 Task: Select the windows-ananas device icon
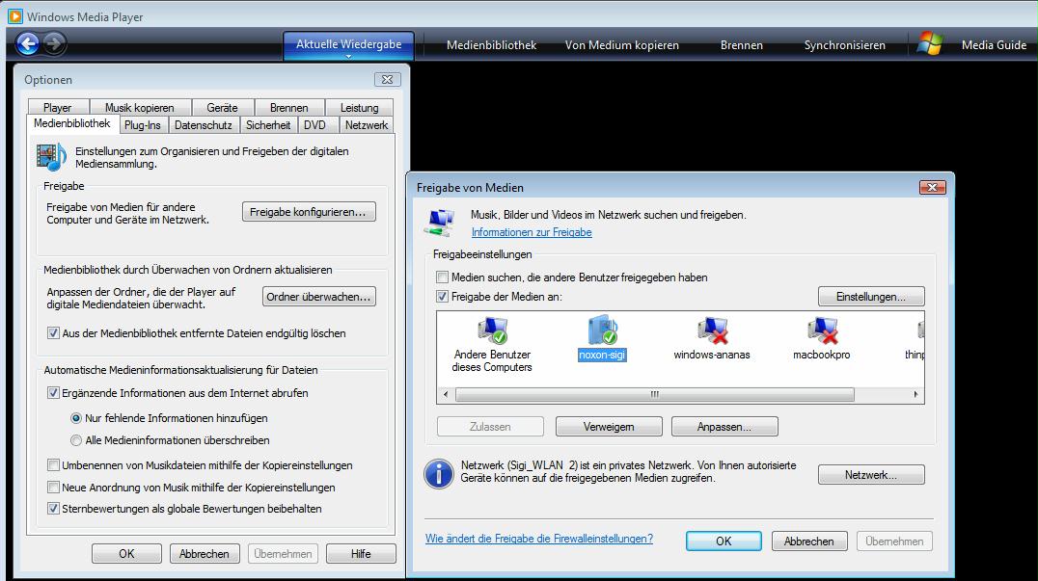tap(712, 330)
